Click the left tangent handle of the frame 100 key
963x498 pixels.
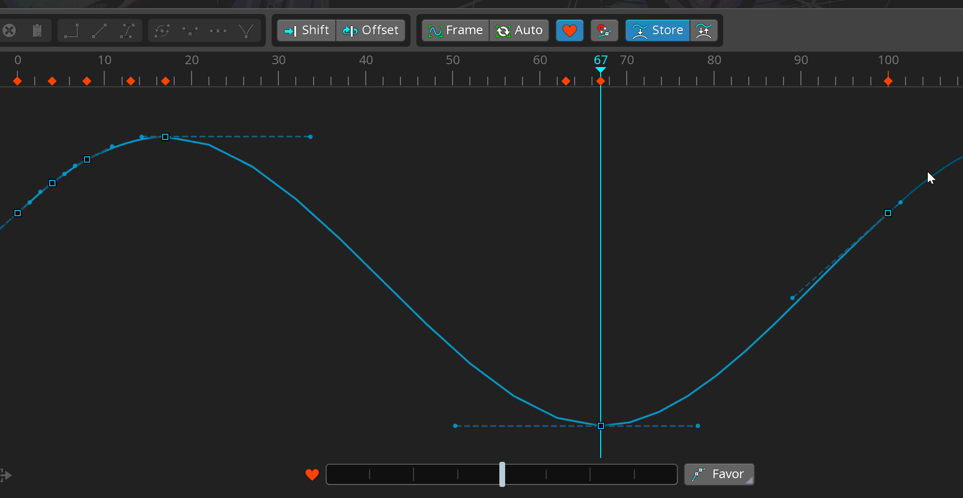(792, 298)
